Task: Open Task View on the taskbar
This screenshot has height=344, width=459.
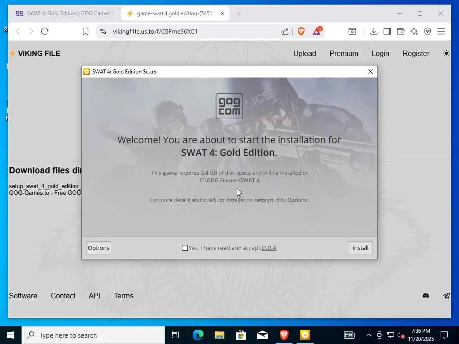Action: (176, 335)
